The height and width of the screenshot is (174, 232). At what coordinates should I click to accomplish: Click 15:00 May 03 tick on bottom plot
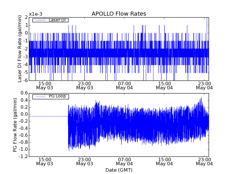(44, 162)
